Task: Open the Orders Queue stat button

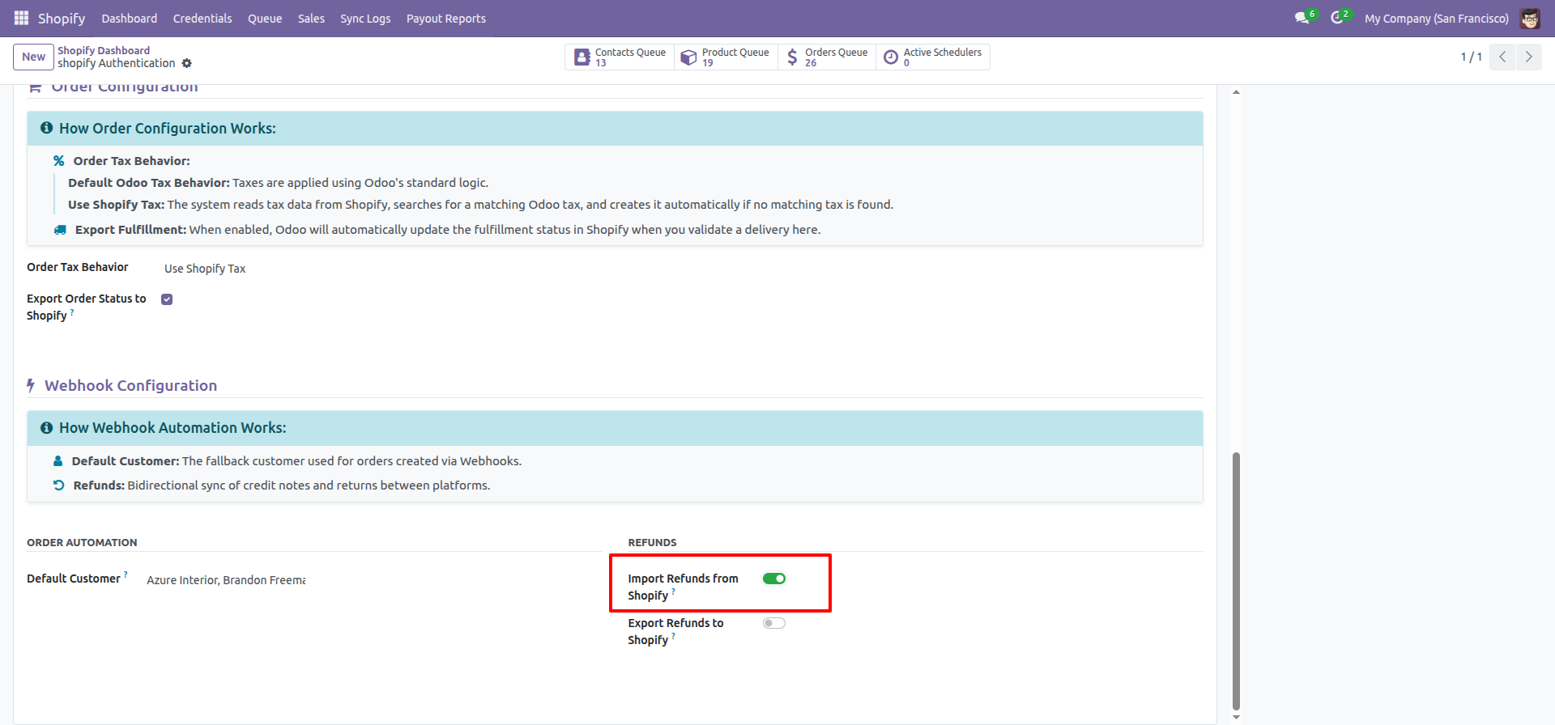Action: click(827, 57)
